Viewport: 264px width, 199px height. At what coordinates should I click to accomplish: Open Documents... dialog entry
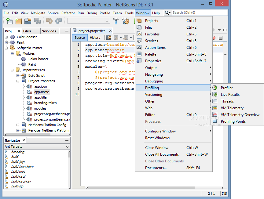tap(174, 168)
